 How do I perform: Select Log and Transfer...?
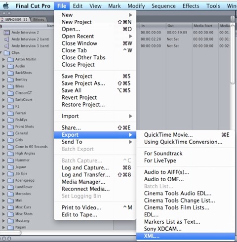[x=95, y=175]
